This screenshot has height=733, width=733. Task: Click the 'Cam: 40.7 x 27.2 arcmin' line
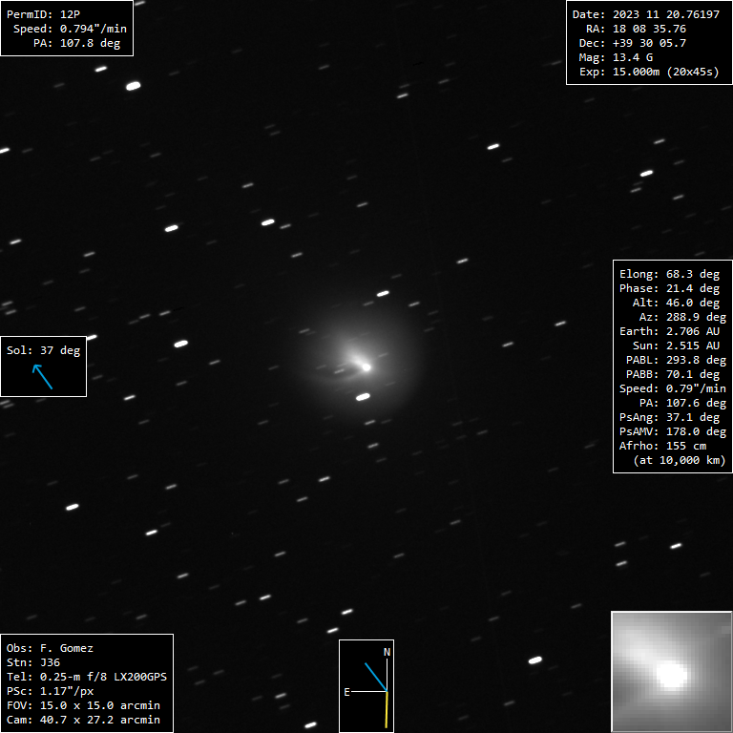(x=83, y=720)
